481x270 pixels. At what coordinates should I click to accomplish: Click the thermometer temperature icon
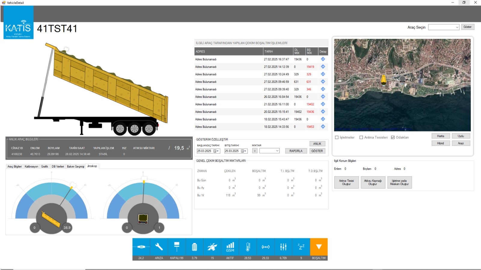tap(248, 247)
